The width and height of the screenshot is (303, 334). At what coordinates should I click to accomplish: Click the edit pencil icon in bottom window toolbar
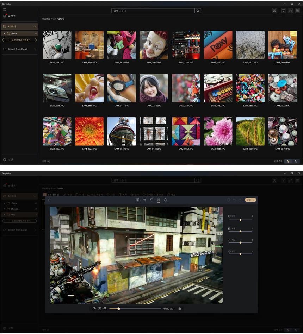point(65,195)
